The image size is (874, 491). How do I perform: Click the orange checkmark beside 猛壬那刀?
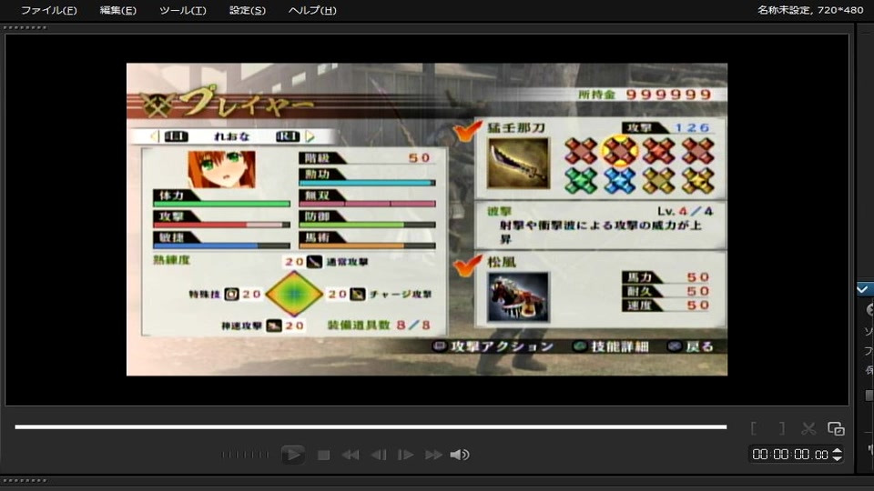[466, 130]
